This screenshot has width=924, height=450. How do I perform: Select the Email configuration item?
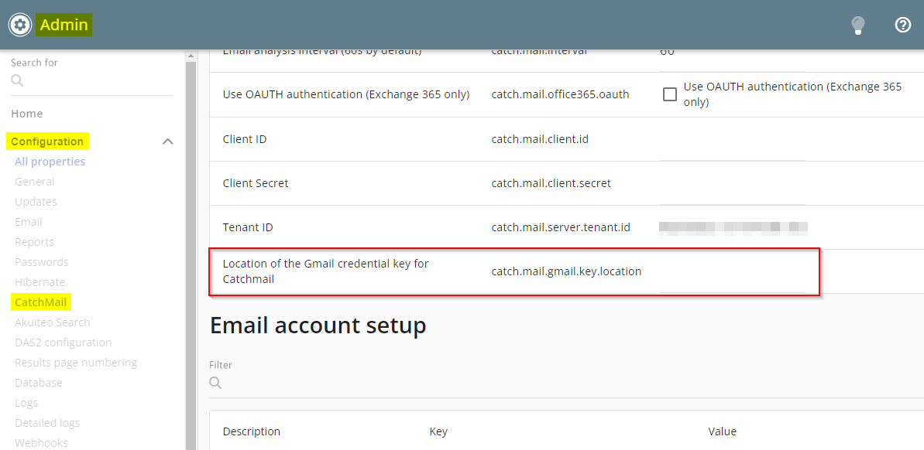(x=29, y=222)
